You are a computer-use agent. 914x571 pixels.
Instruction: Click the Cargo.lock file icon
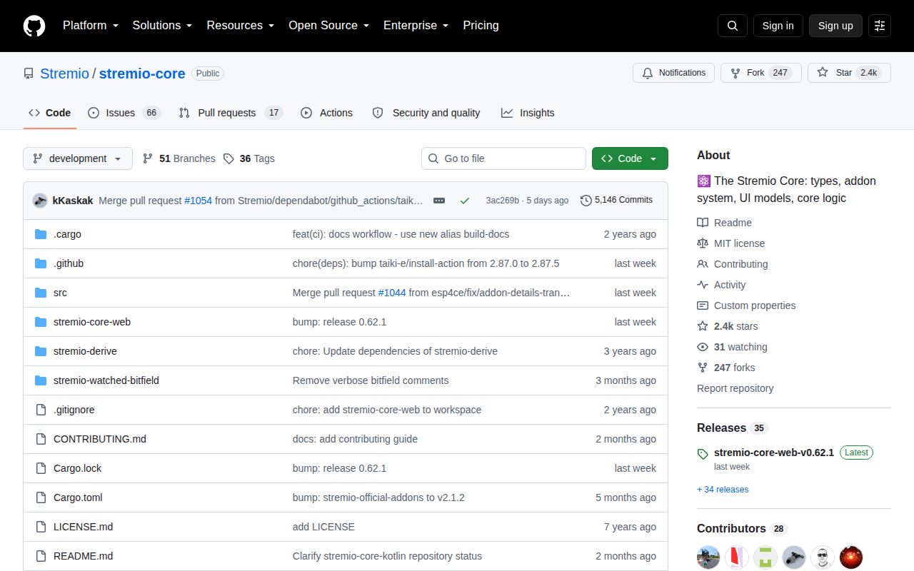41,468
